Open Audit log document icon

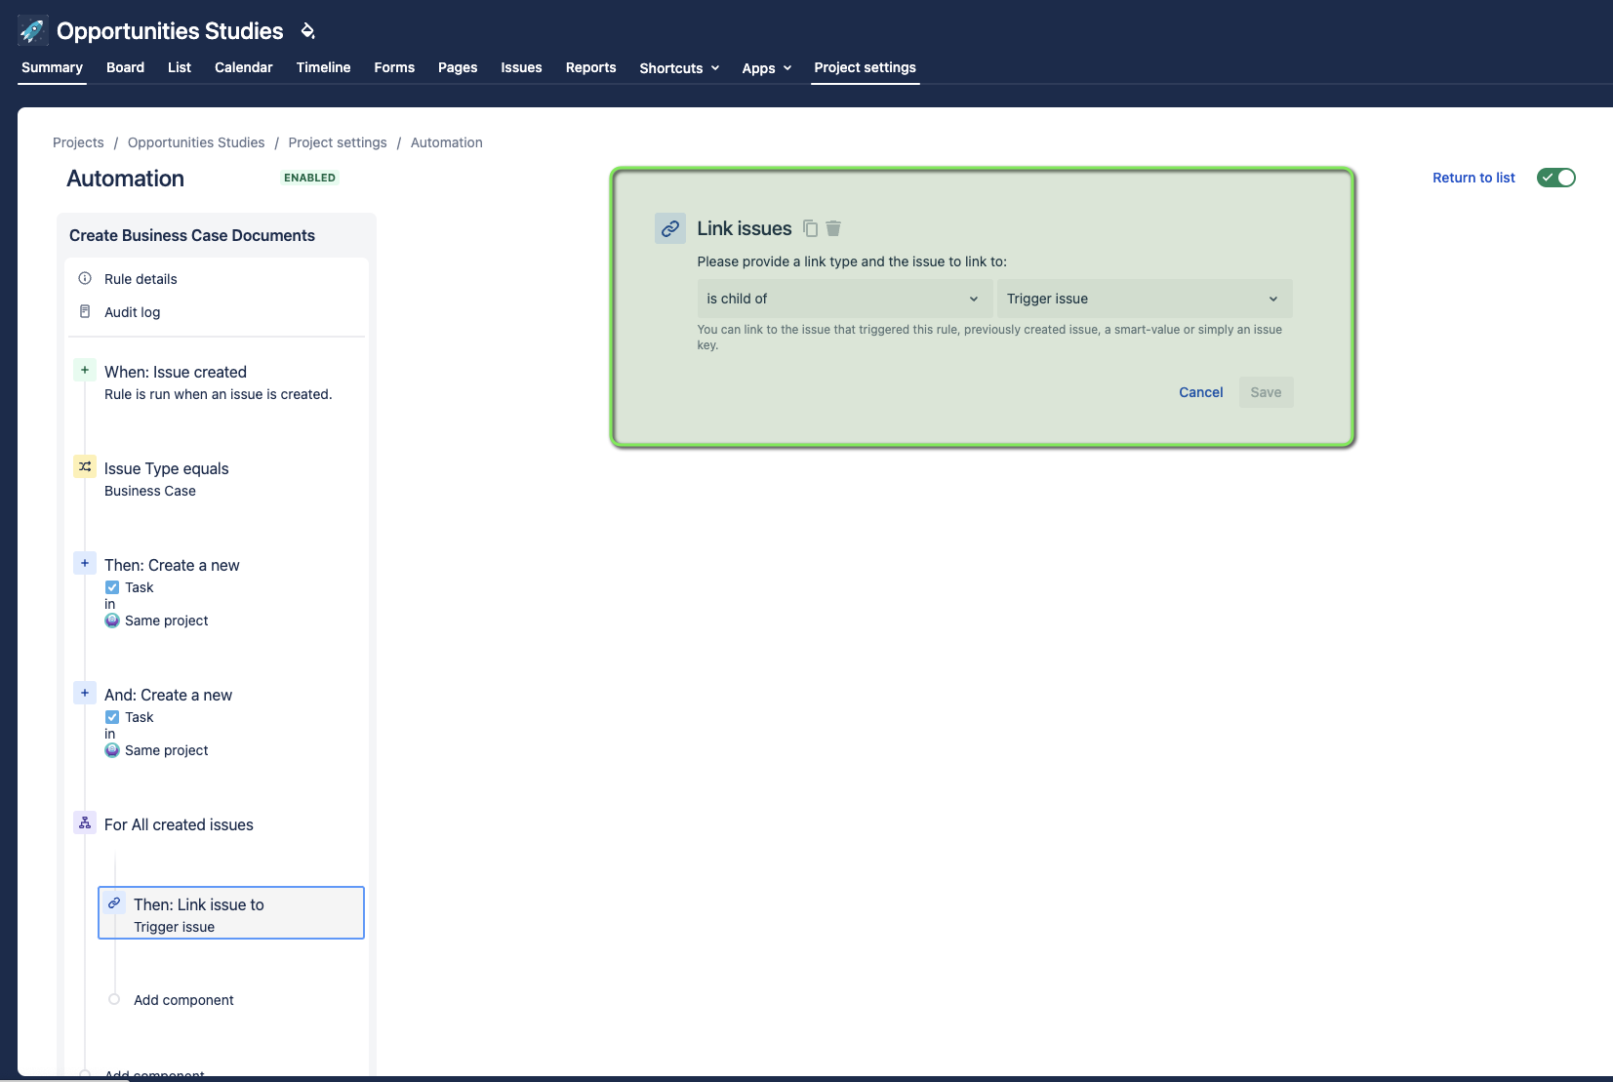85,311
